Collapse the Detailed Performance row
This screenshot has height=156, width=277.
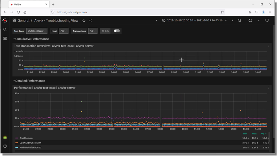click(30, 81)
